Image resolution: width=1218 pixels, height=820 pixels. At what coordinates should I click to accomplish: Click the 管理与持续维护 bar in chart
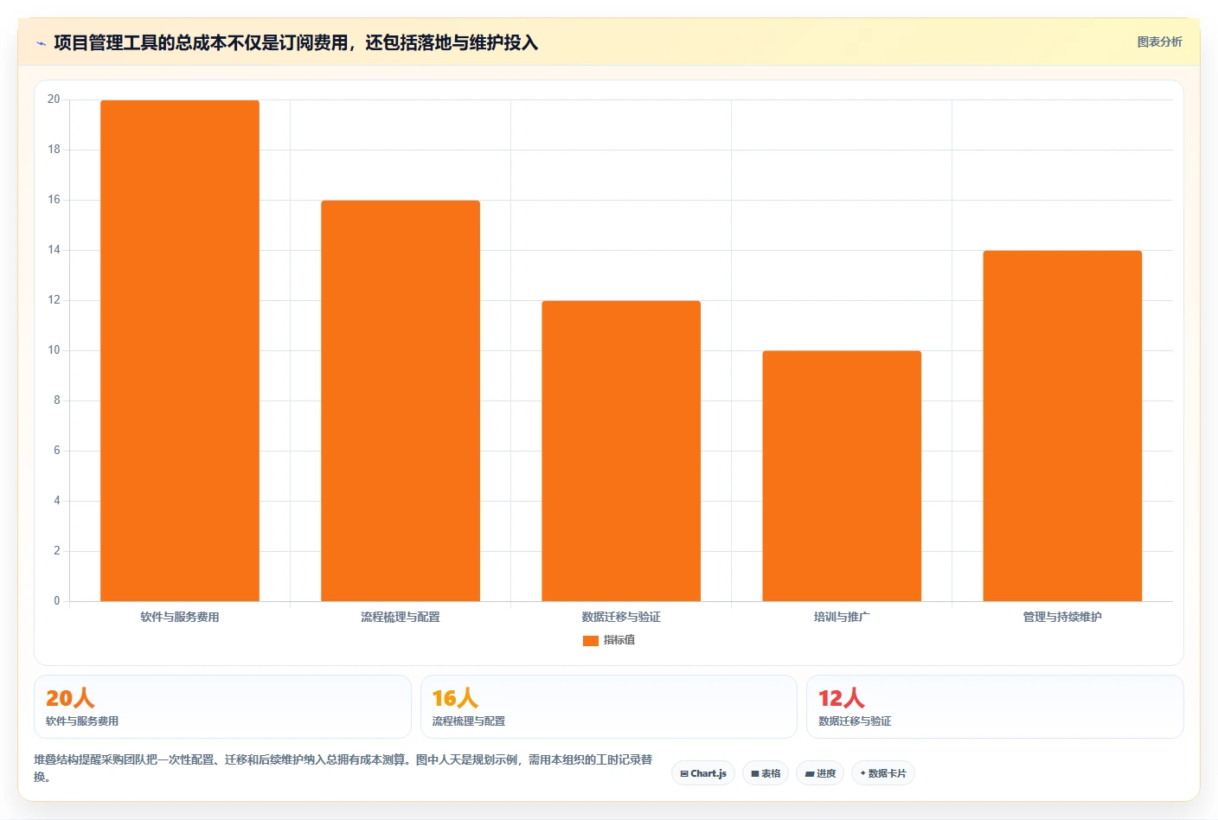point(1062,426)
